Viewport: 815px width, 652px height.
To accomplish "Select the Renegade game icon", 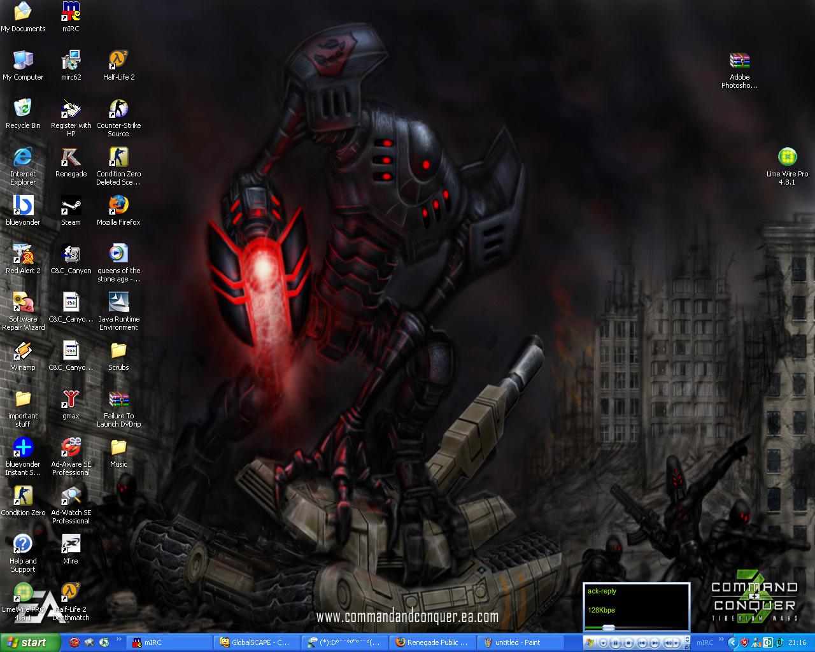I will click(71, 158).
